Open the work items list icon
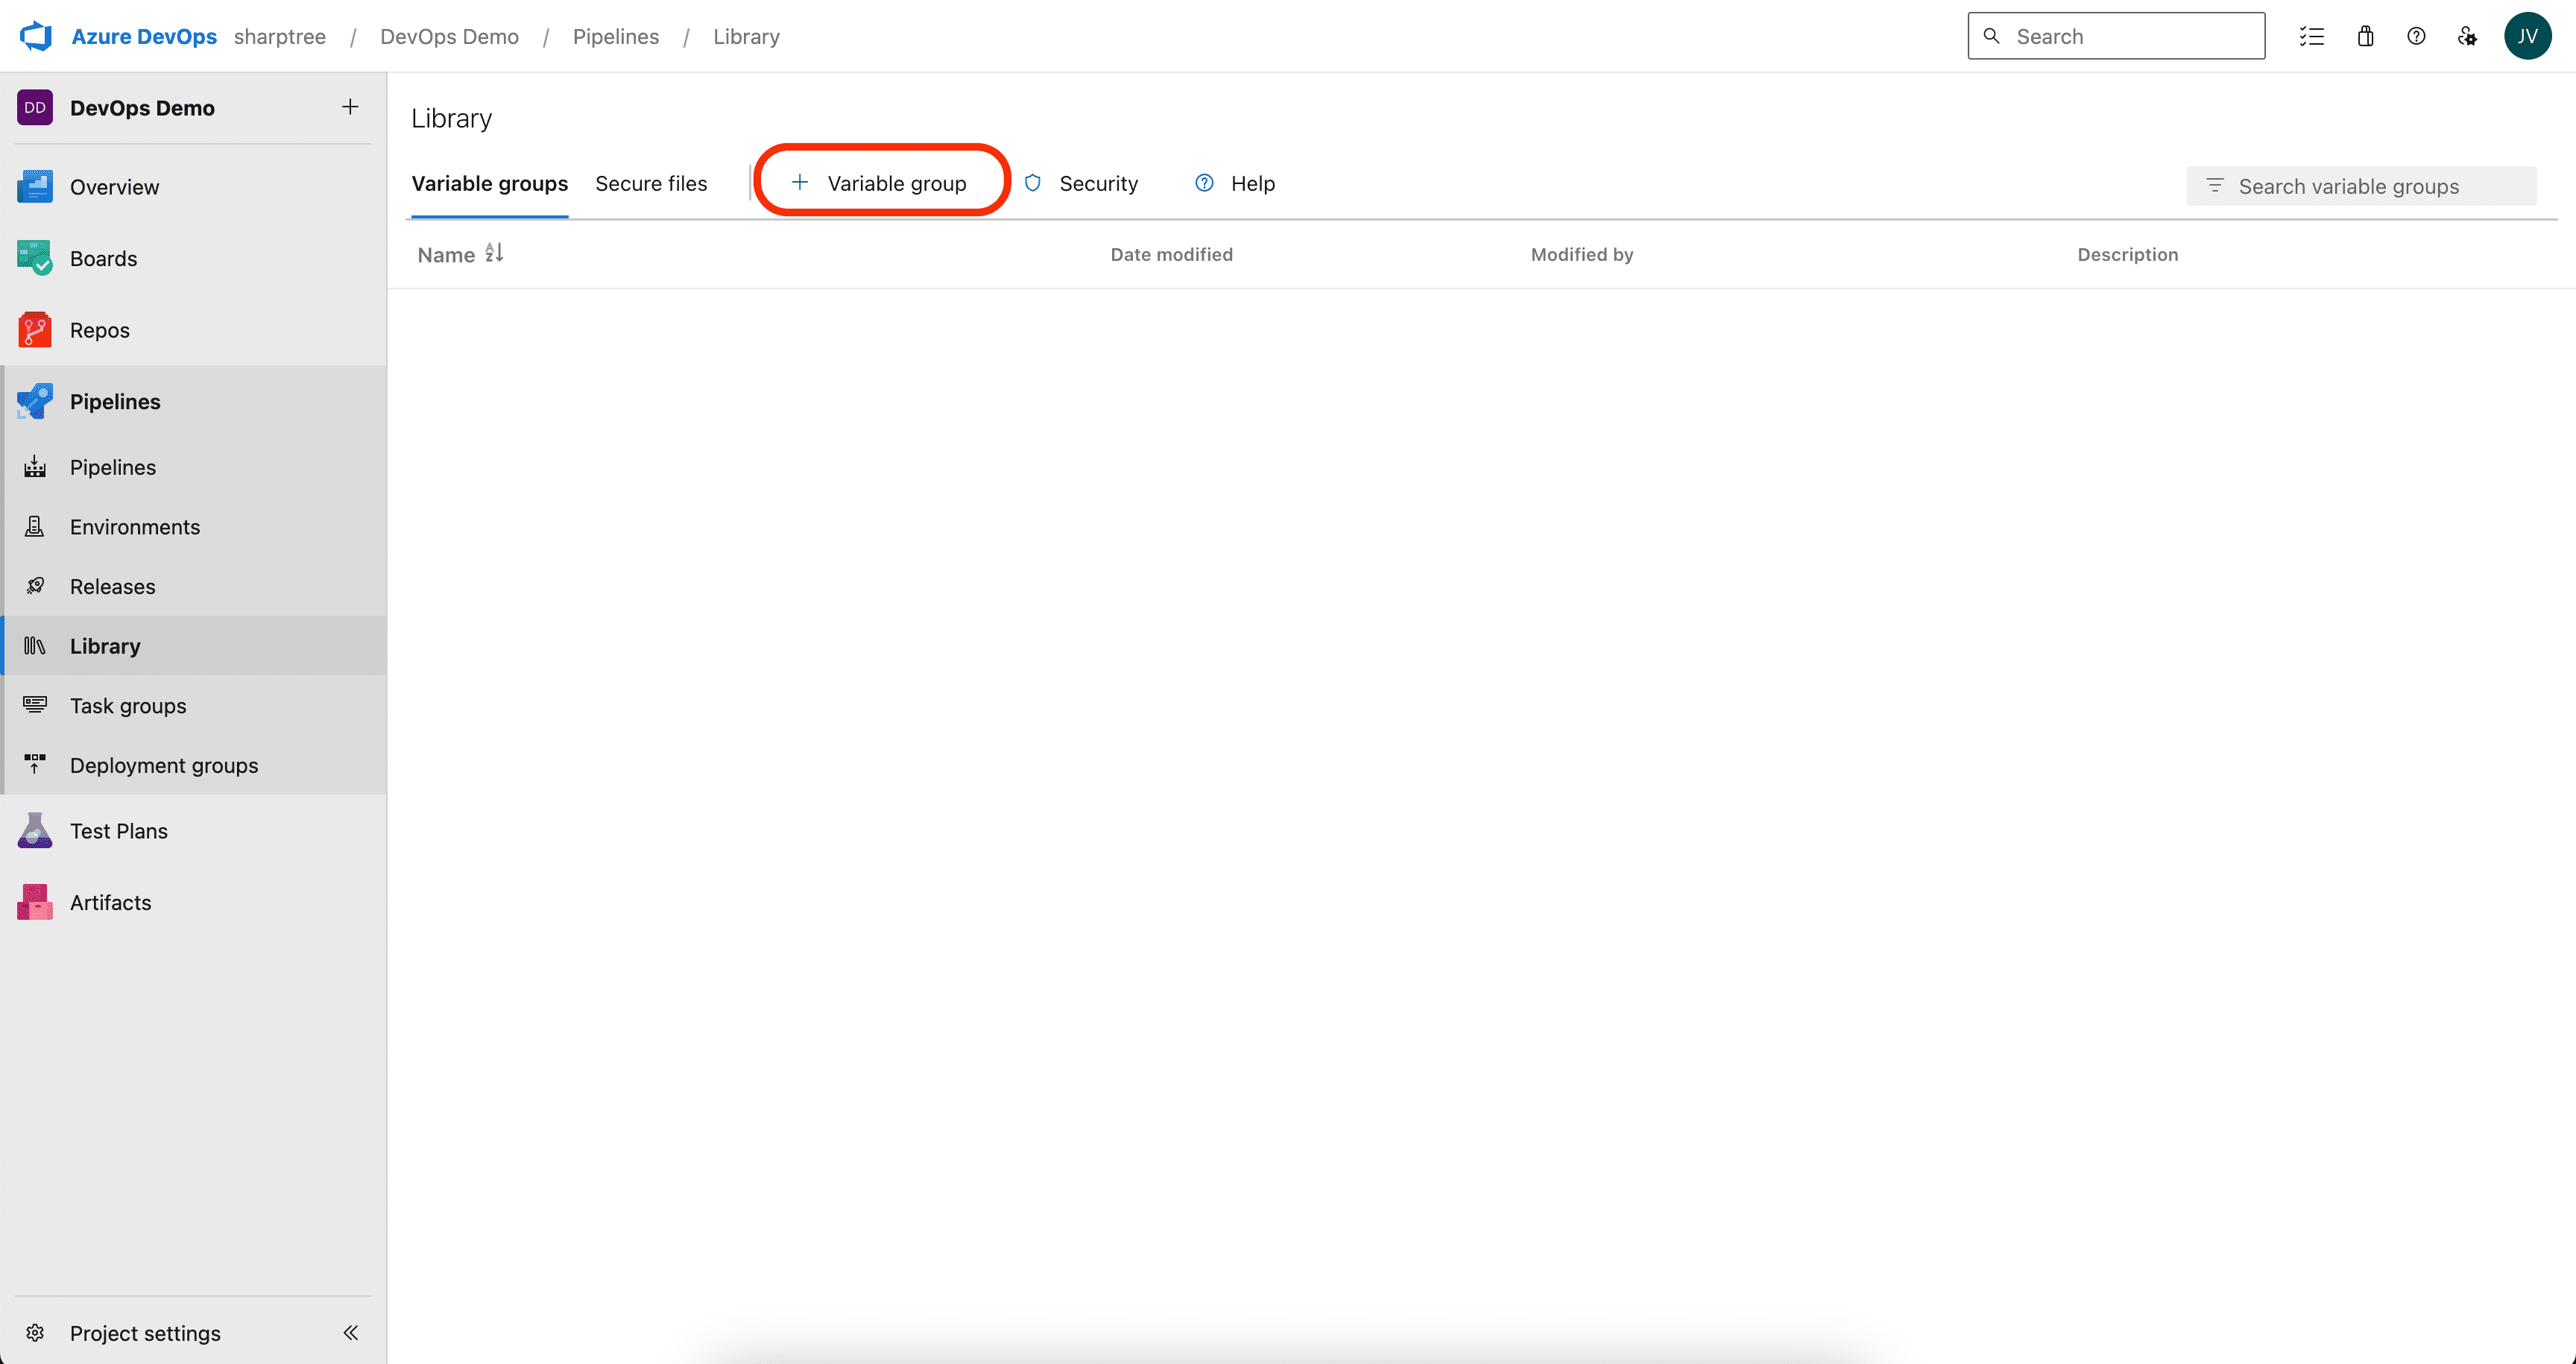The image size is (2576, 1364). (x=2311, y=36)
